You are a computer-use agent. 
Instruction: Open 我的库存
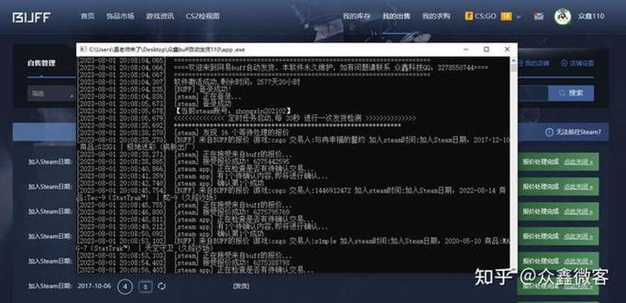(357, 16)
